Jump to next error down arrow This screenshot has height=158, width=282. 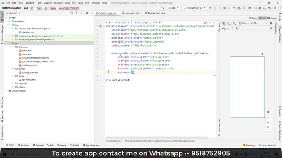[214, 23]
